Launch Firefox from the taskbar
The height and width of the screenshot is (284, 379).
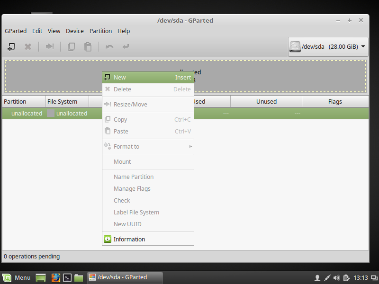click(55, 278)
